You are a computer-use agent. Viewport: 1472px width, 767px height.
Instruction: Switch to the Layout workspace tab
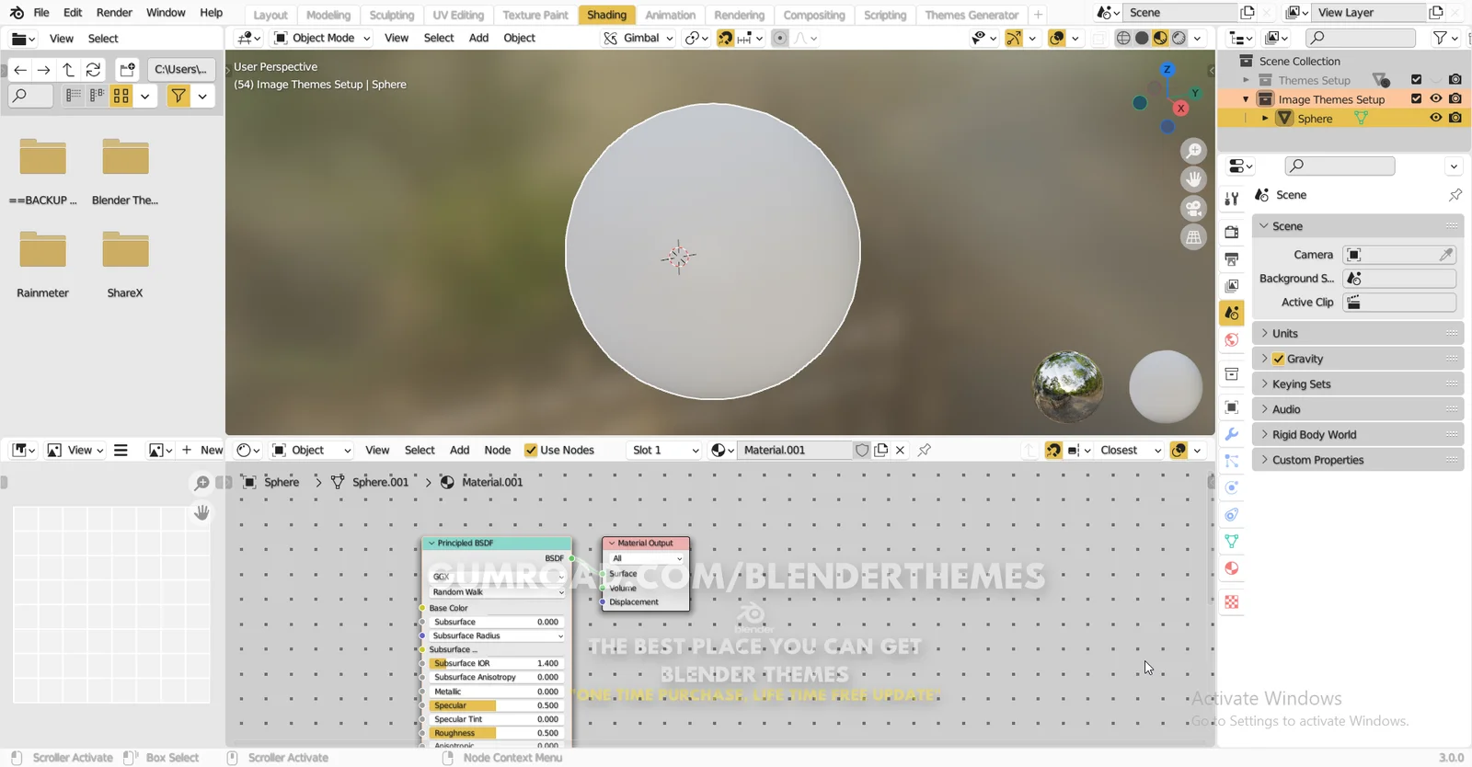270,15
